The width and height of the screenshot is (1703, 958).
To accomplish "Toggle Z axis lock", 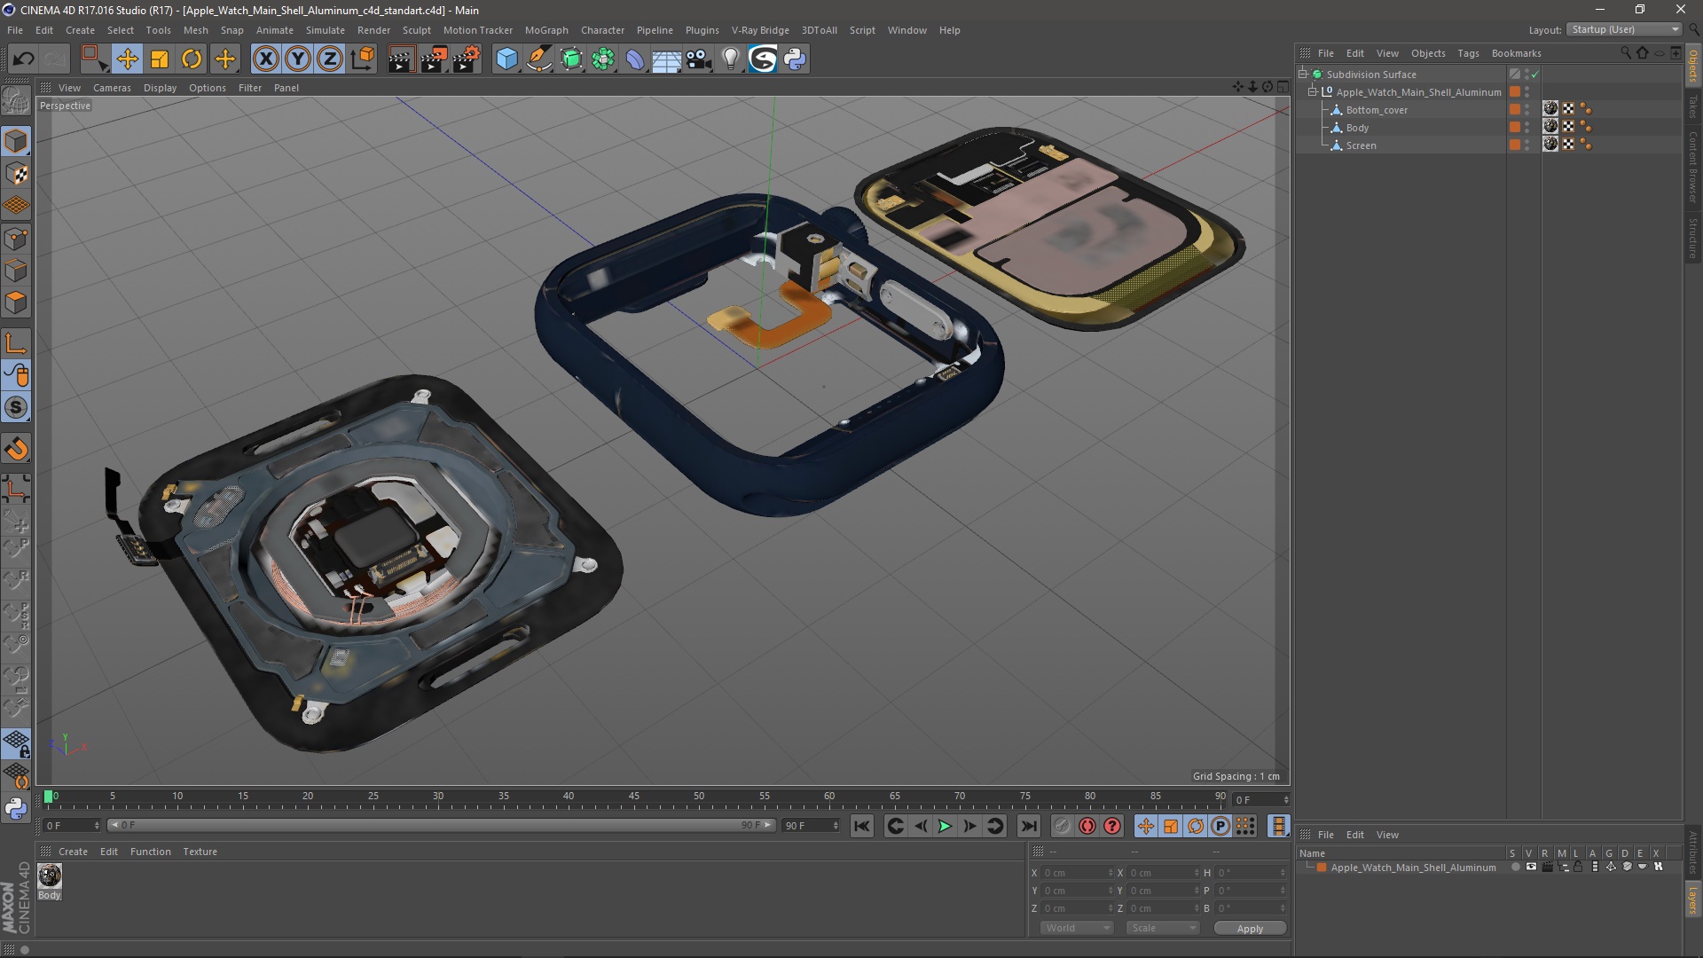I will 330,59.
